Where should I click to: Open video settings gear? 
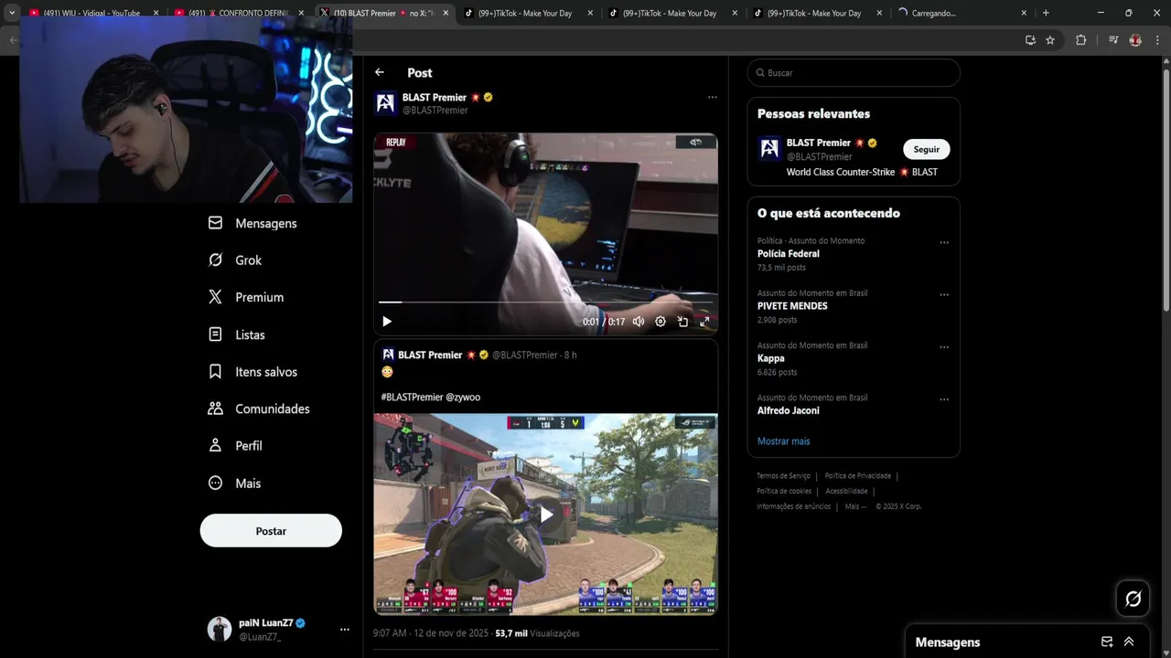[661, 322]
